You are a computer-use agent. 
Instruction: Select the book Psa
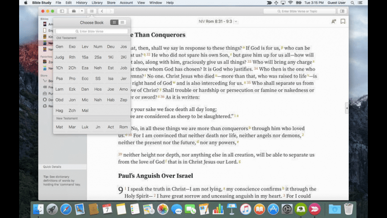pyautogui.click(x=59, y=78)
